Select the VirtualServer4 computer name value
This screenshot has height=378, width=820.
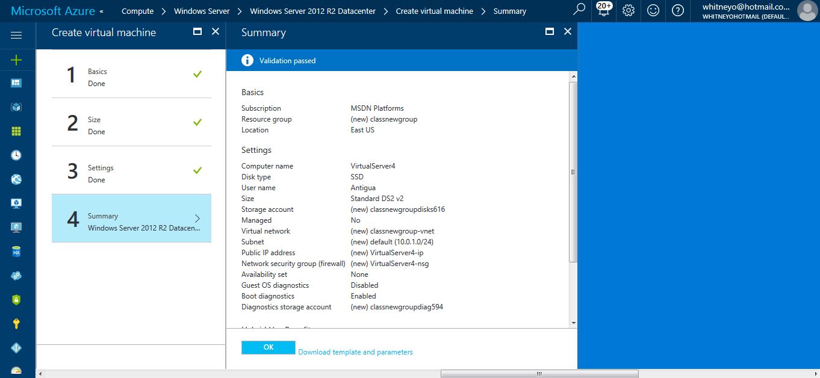[373, 166]
